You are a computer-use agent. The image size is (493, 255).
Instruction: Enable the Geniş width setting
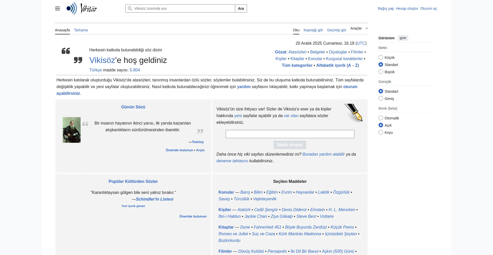(381, 98)
